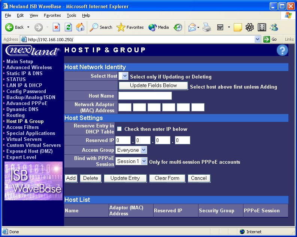Viewport: 297px width, 237px height.
Task: Open the Exposed Host (DMZ) link
Action: (30, 151)
